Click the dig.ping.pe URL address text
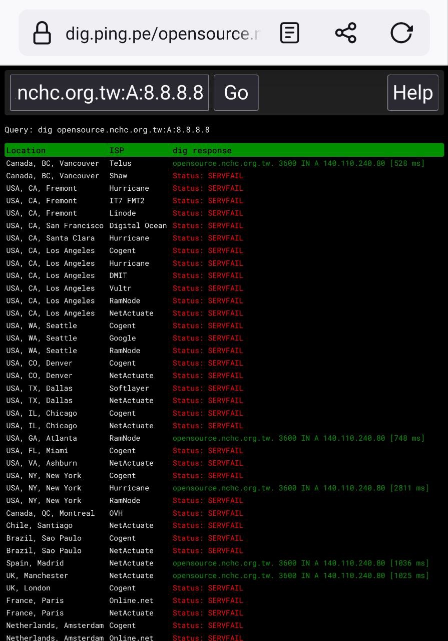 tap(163, 34)
